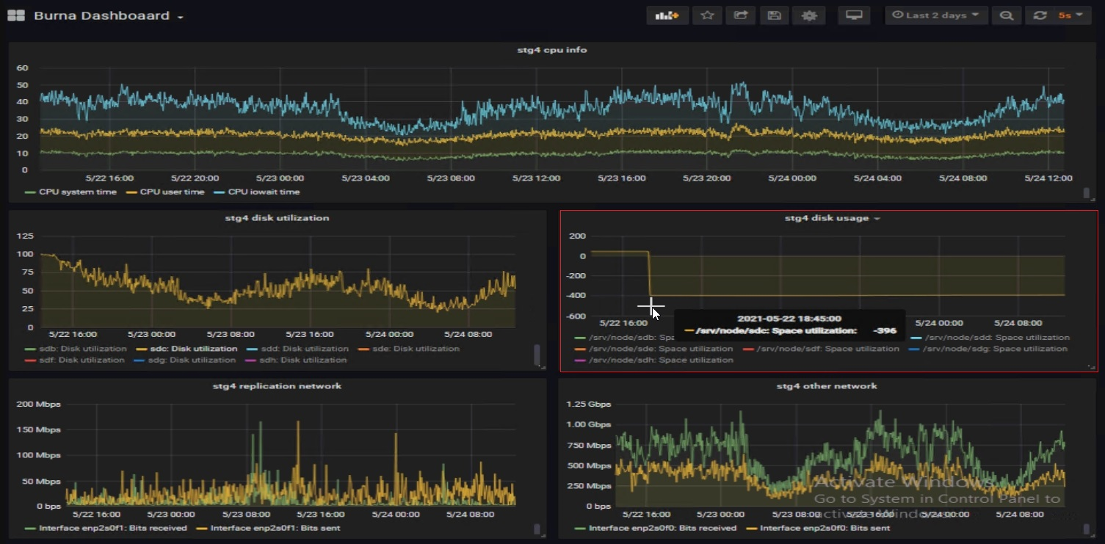Image resolution: width=1105 pixels, height=544 pixels.
Task: Cycle view mode with monitor icon
Action: pyautogui.click(x=853, y=15)
